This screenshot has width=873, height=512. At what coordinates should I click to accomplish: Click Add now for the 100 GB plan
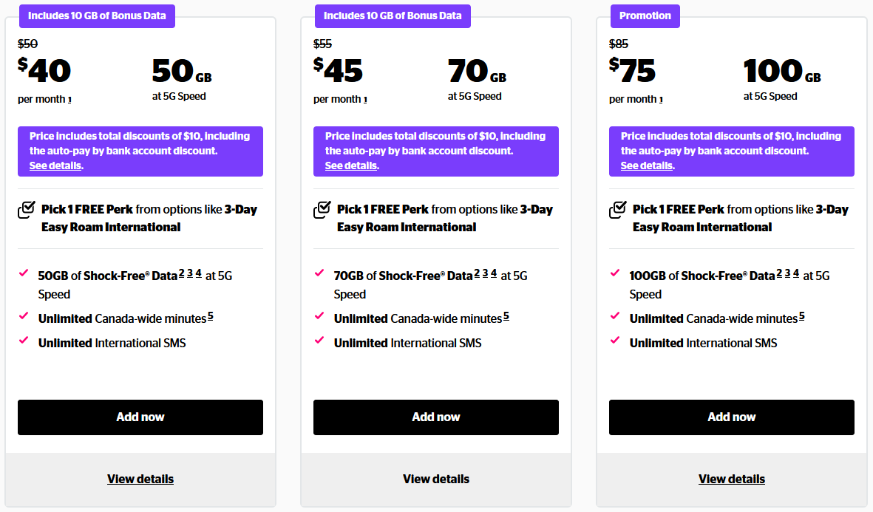[x=731, y=417]
